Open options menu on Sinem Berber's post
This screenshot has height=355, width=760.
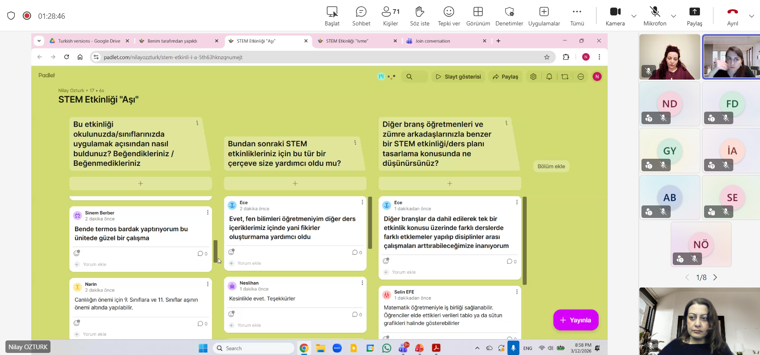pos(207,212)
